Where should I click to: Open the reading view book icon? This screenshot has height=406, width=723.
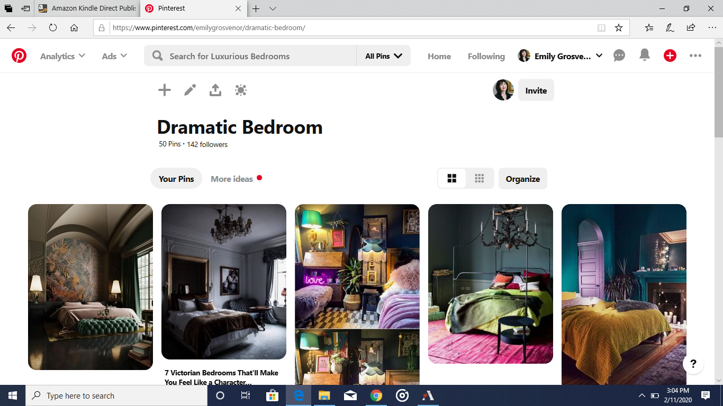click(601, 28)
